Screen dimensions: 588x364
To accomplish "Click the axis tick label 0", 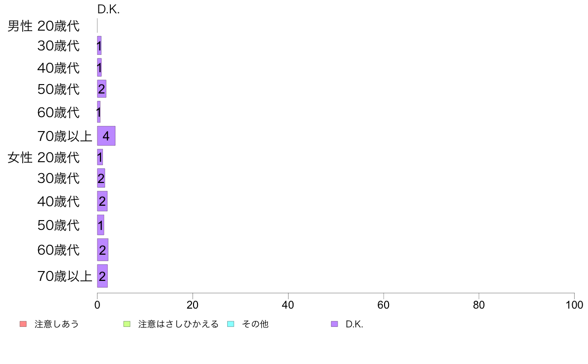I will 97,305.
